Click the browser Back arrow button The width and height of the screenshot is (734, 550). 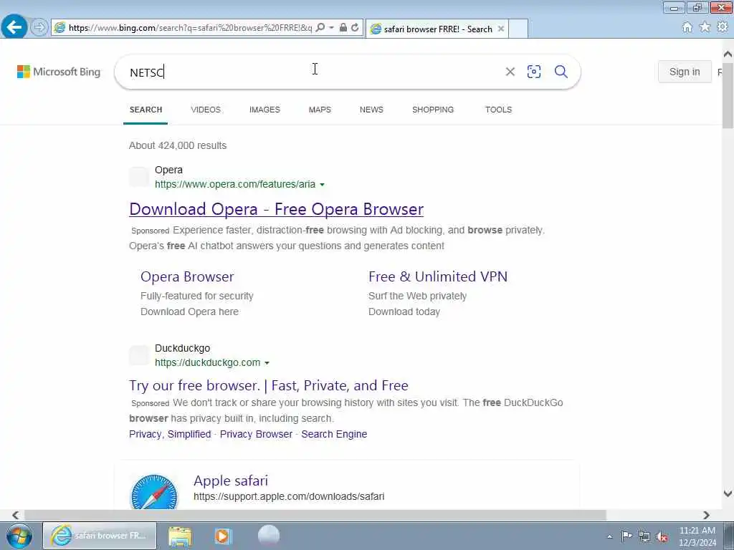click(14, 27)
